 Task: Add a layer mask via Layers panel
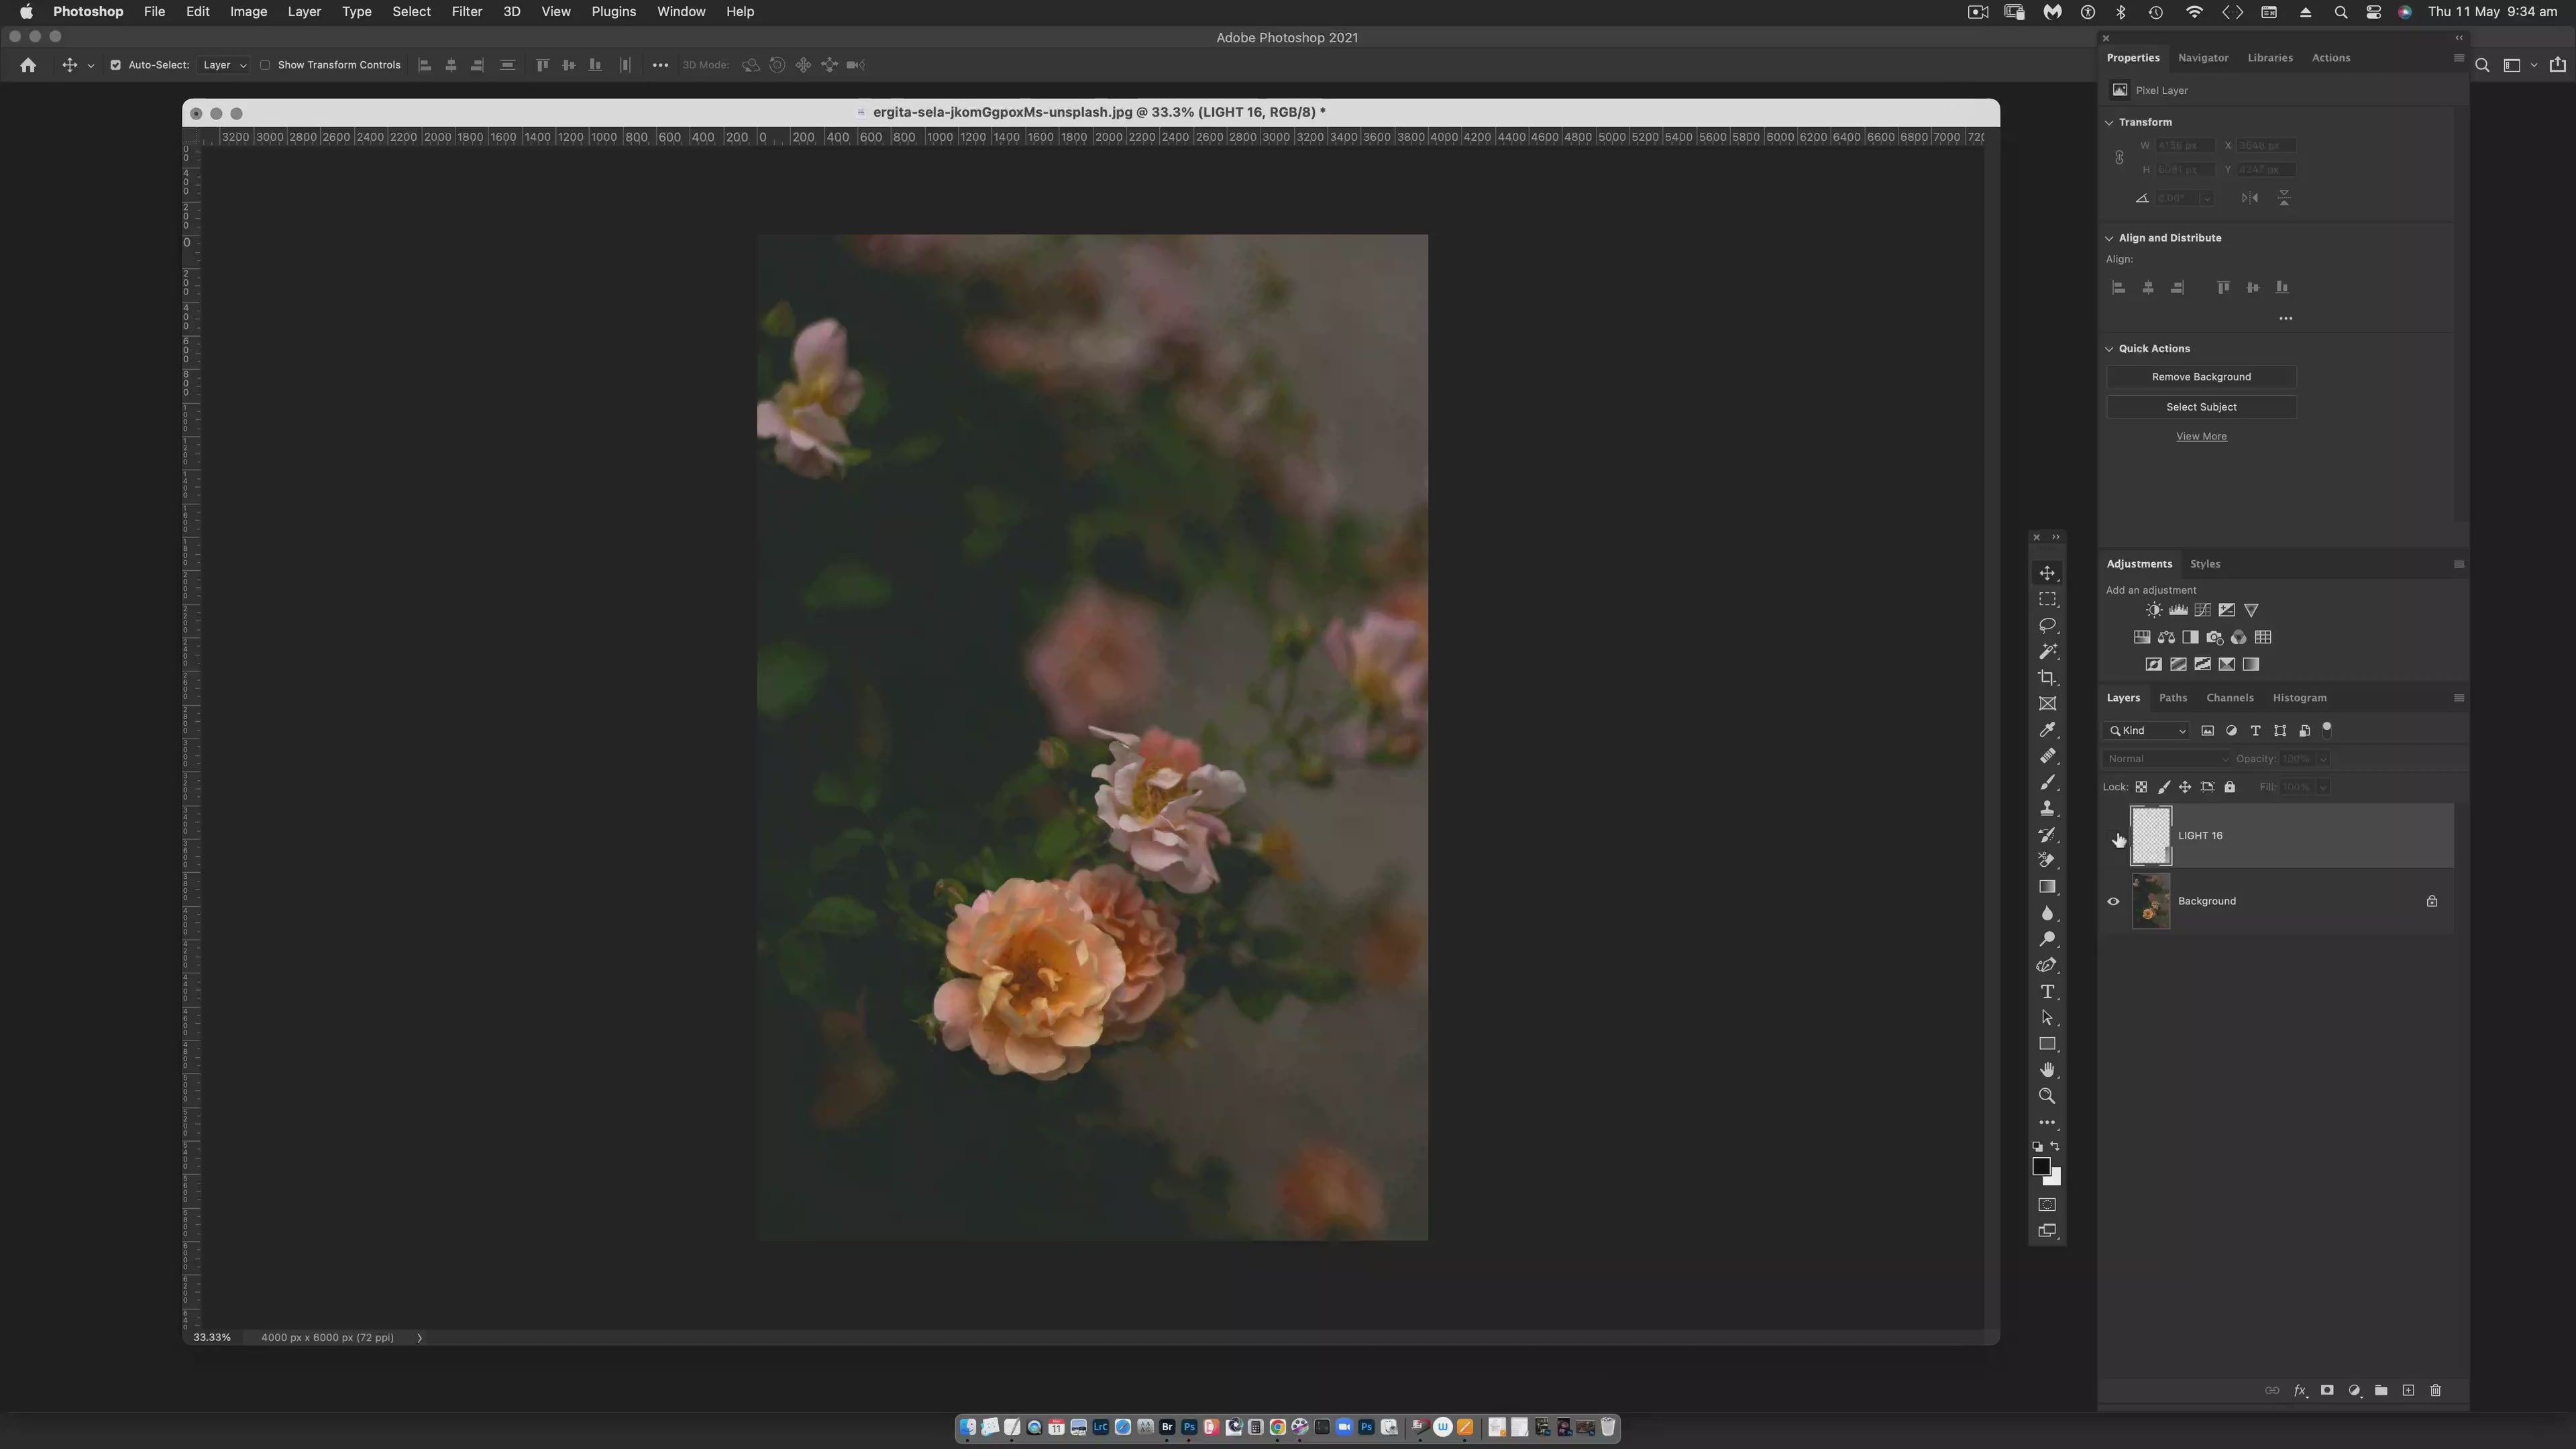click(2327, 1391)
